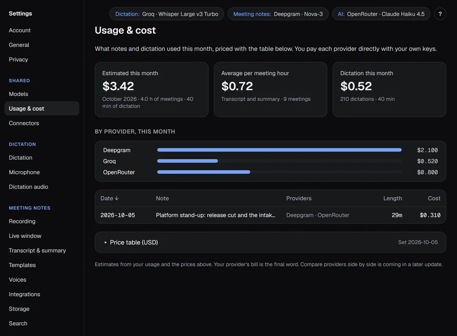Open Microphone settings

[x=24, y=172]
